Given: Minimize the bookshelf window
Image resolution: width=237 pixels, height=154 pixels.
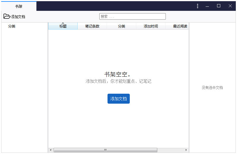Looking at the screenshot, I should point(207,6).
